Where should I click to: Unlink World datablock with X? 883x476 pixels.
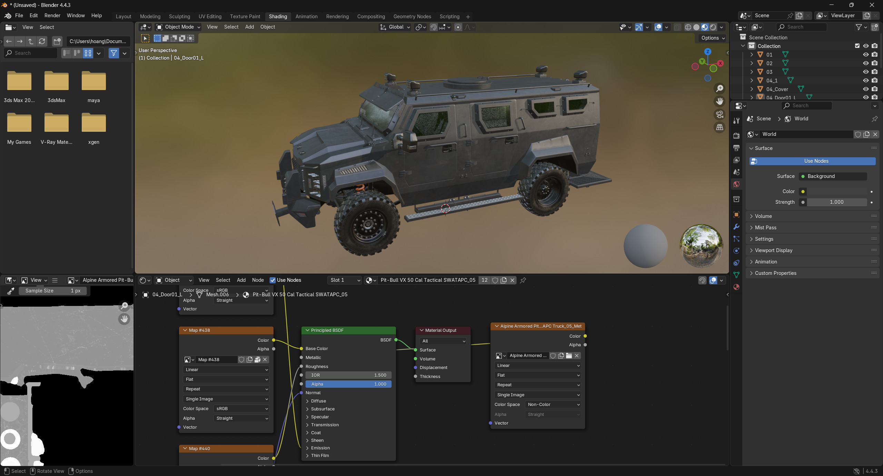875,135
